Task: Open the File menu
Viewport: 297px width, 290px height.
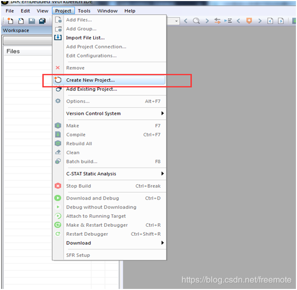Action: tap(10, 11)
